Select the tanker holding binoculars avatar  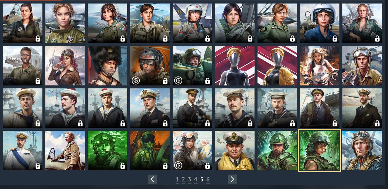tap(362, 66)
